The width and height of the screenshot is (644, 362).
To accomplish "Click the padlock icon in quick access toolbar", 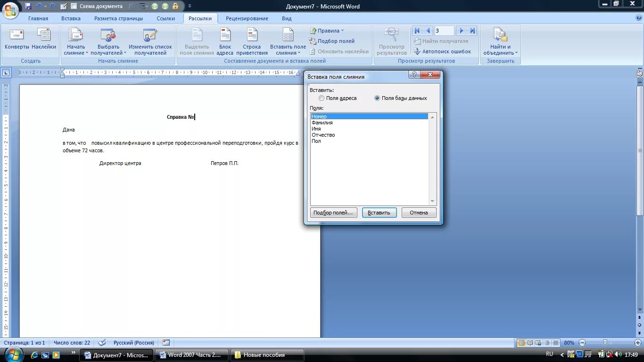I will pyautogui.click(x=175, y=6).
